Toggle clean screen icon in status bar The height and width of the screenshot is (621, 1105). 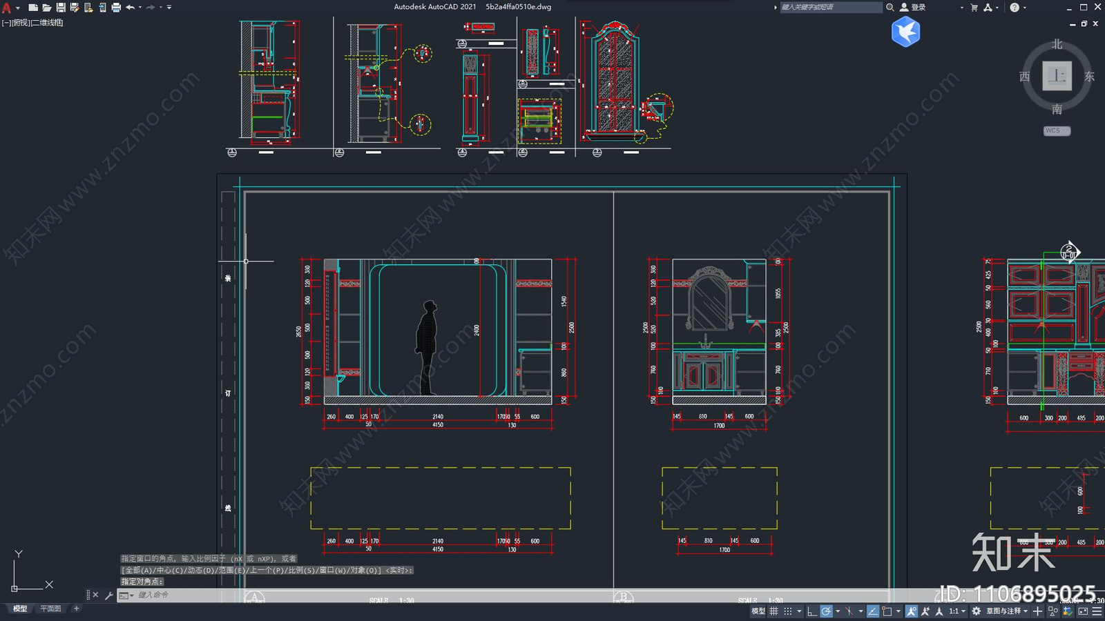pyautogui.click(x=1083, y=611)
